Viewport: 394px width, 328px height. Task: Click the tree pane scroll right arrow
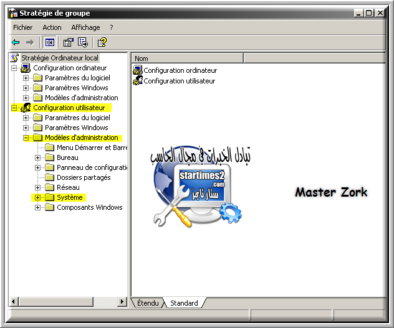point(122,301)
